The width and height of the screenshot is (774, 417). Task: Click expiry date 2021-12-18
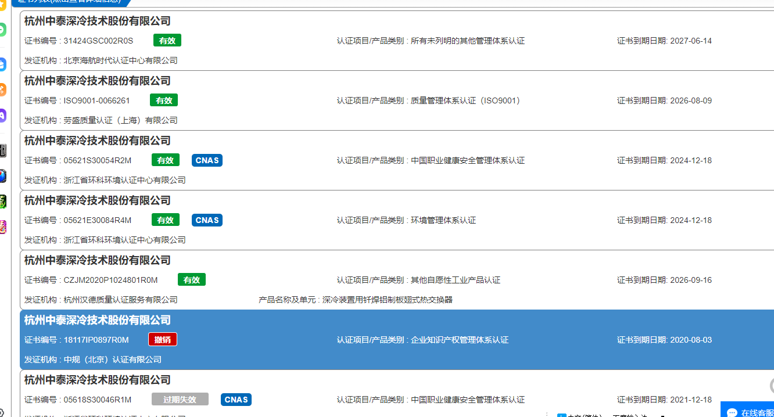point(691,400)
